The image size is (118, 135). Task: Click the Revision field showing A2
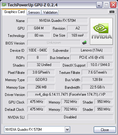(x=77, y=28)
